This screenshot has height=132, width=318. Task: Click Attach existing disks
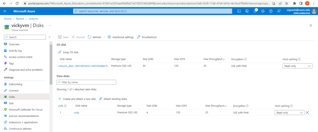click(113, 99)
